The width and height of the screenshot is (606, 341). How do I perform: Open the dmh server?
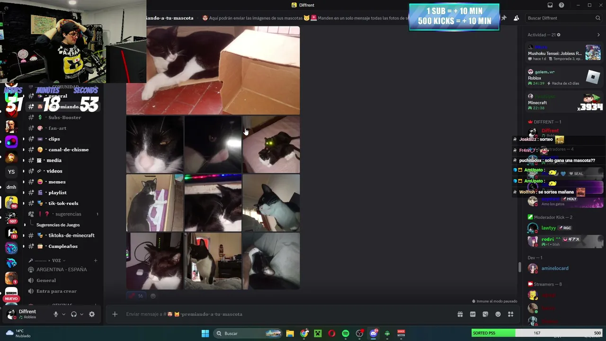(11, 187)
